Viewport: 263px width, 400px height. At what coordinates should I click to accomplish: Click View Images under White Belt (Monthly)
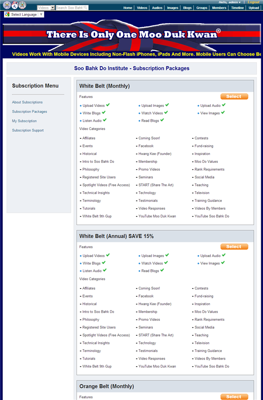tap(210, 113)
